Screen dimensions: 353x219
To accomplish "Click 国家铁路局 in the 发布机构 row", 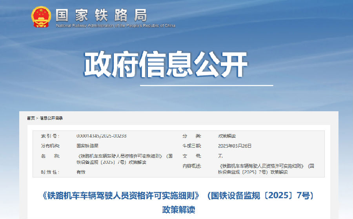I will (x=87, y=146).
